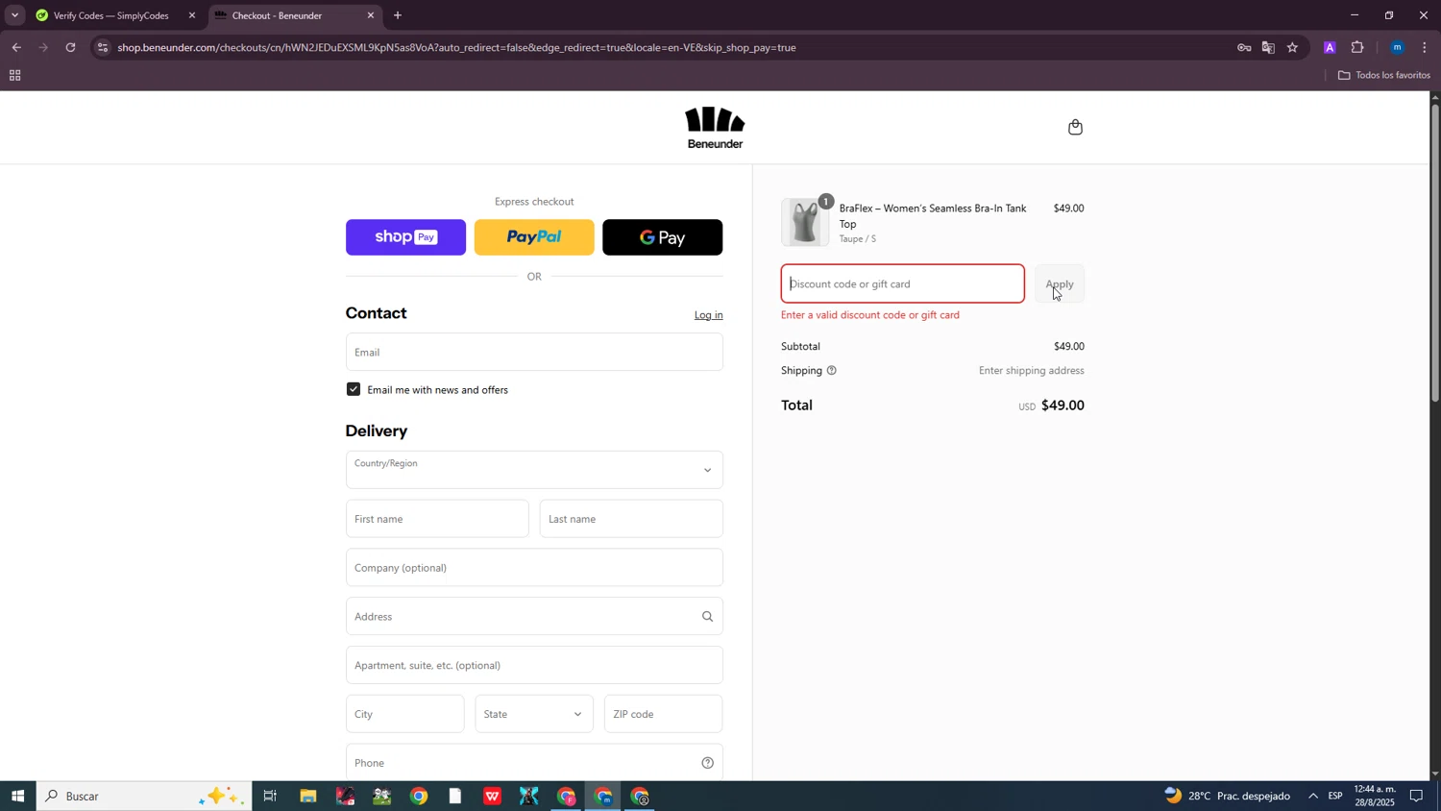1441x811 pixels.
Task: Click the Company (optional) field
Action: tap(534, 568)
